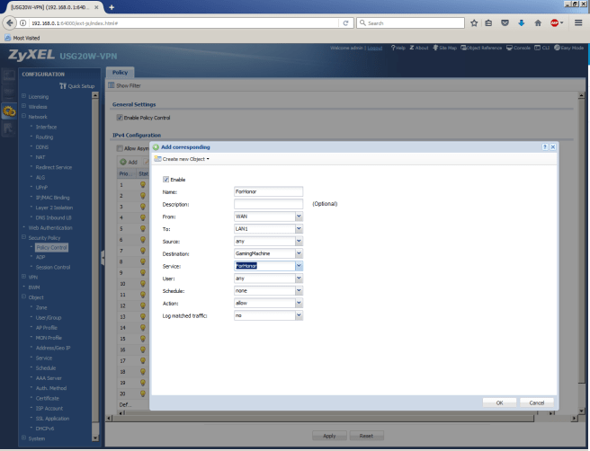This screenshot has width=590, height=451.
Task: Toggle Enable Policy Control checkbox
Action: point(120,118)
